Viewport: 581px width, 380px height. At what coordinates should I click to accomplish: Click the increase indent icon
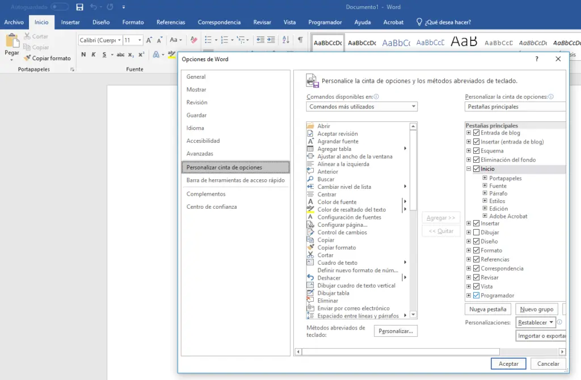271,40
